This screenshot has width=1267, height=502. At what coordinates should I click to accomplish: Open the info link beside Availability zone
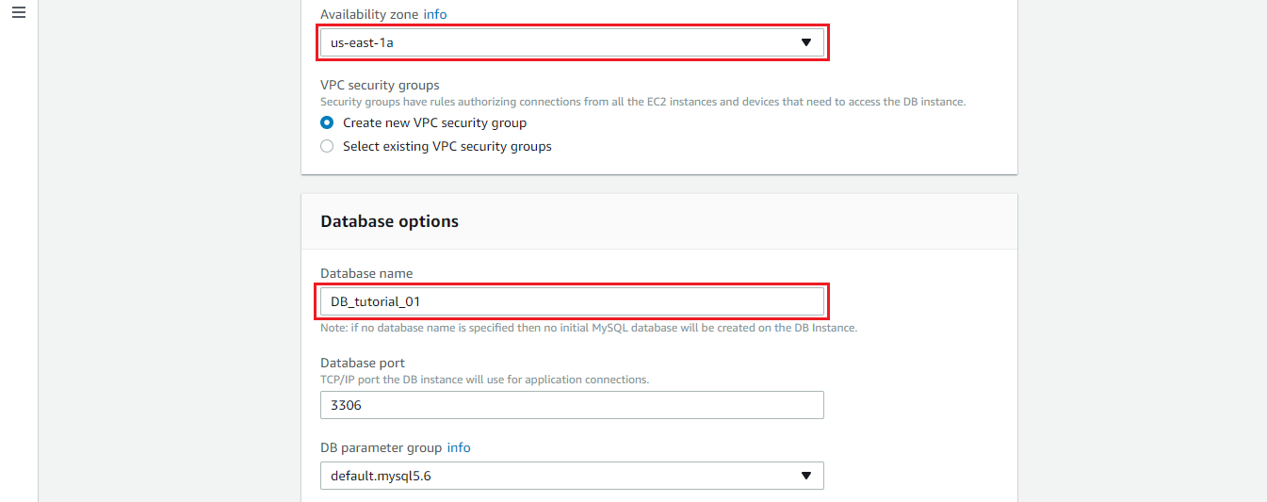[x=435, y=14]
